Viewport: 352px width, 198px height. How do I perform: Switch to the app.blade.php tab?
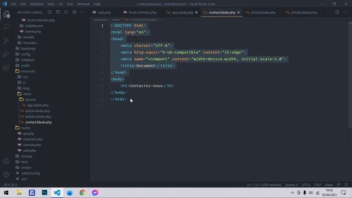pos(182,13)
